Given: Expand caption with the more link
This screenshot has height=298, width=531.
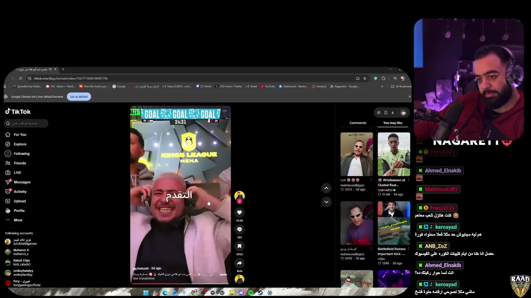Looking at the screenshot, I should 223,274.
